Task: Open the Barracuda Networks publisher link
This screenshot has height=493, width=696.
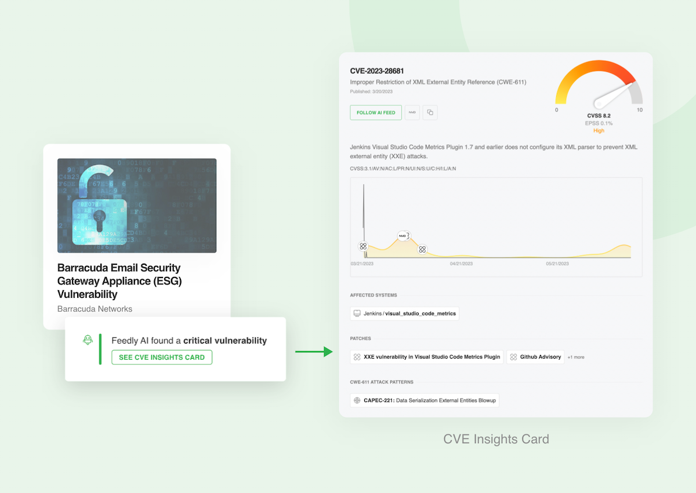Action: pos(95,309)
